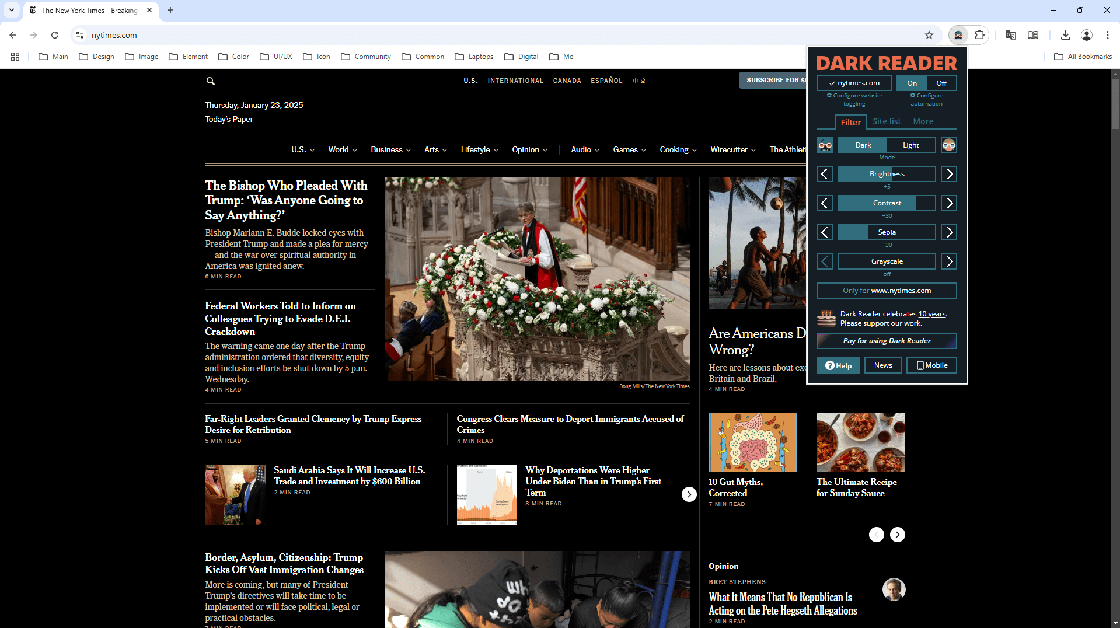This screenshot has height=628, width=1120.
Task: Turn Dark Reader Off
Action: coord(941,83)
